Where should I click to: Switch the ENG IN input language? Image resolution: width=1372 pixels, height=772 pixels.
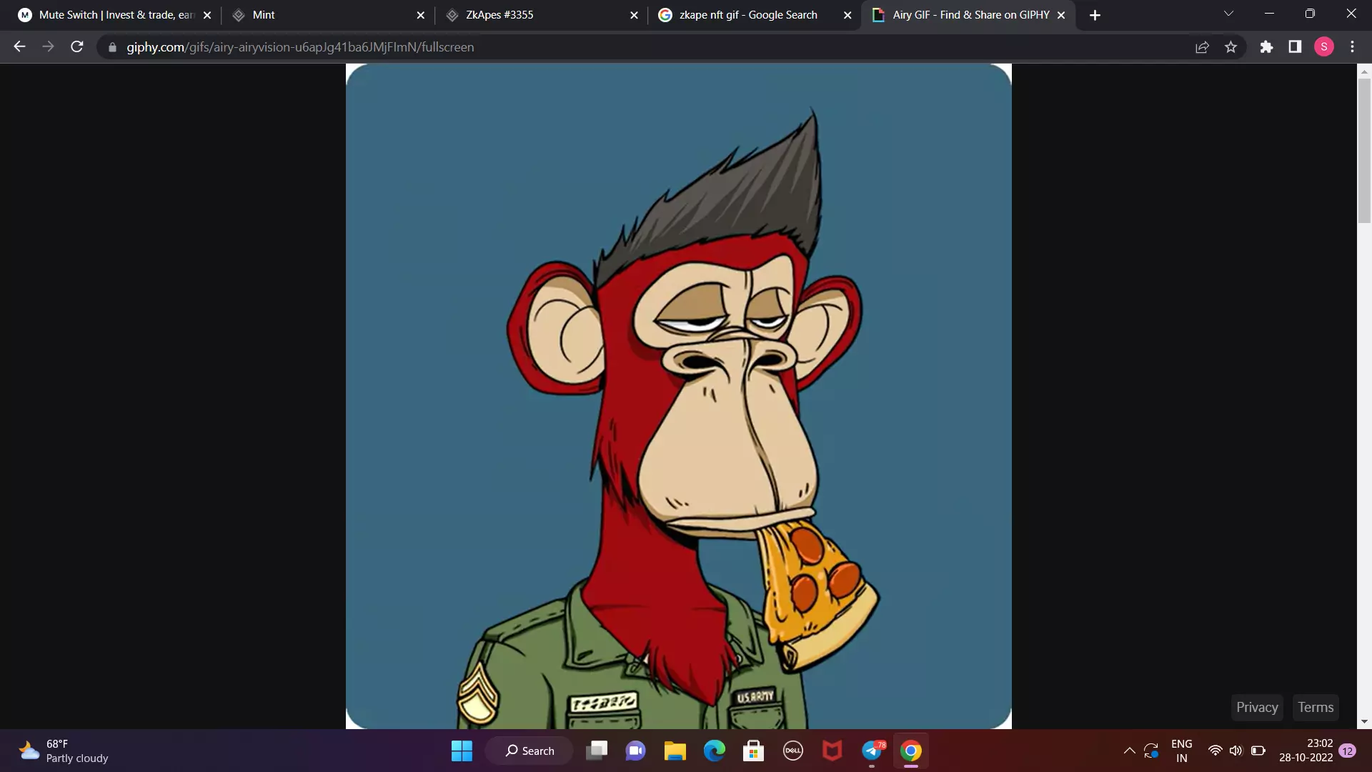[x=1181, y=751]
